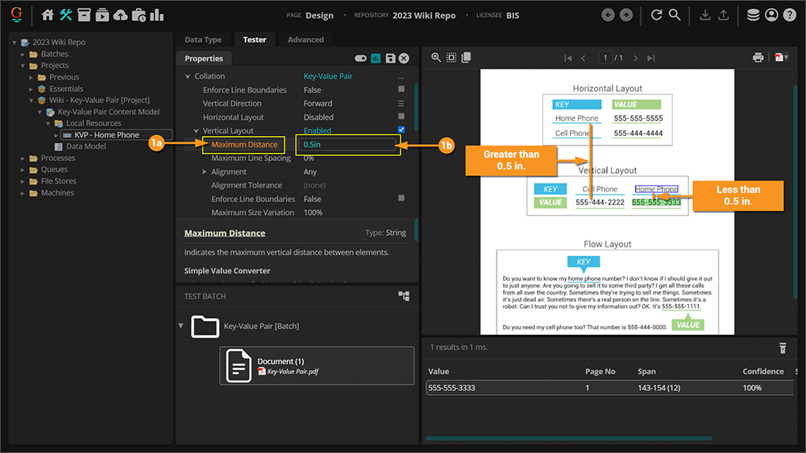Viewport: 806px width, 453px height.
Task: Click the Design tools wrench icon
Action: point(66,15)
